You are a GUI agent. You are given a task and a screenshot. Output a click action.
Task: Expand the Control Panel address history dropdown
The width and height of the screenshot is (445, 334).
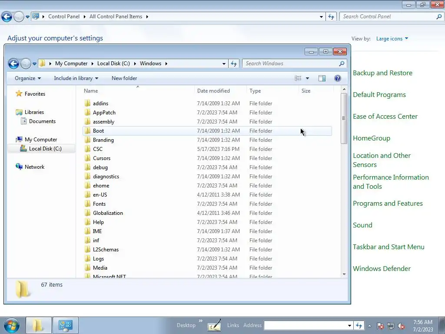[321, 17]
